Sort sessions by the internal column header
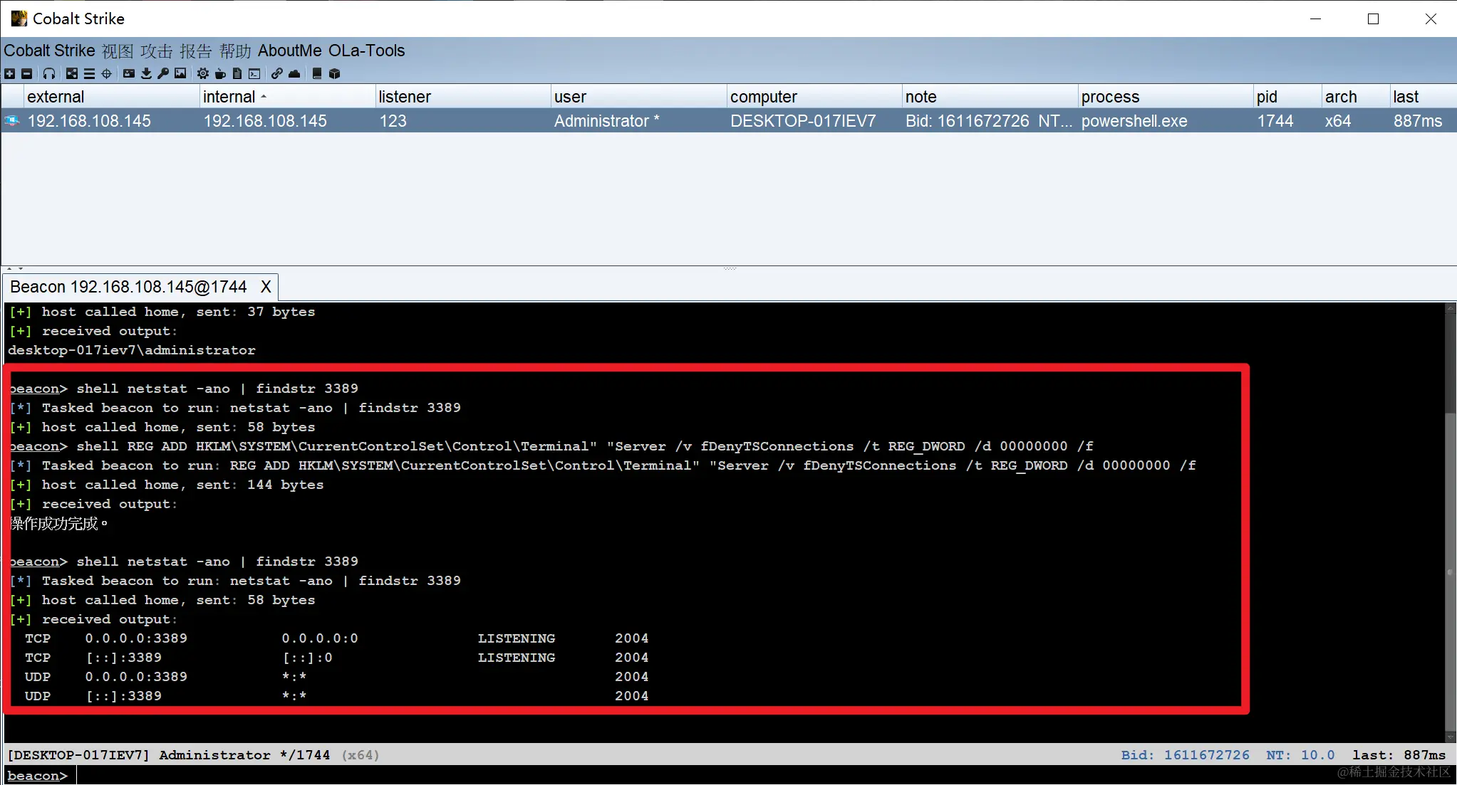 (229, 97)
